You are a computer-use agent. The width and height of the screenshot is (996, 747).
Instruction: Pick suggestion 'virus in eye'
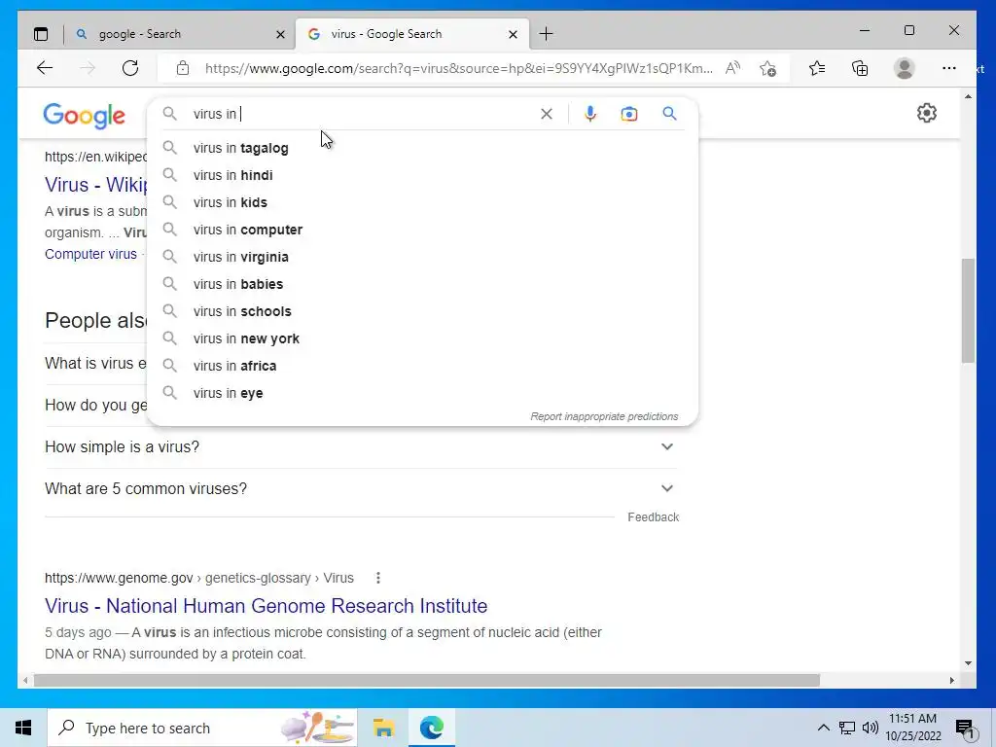422,394
